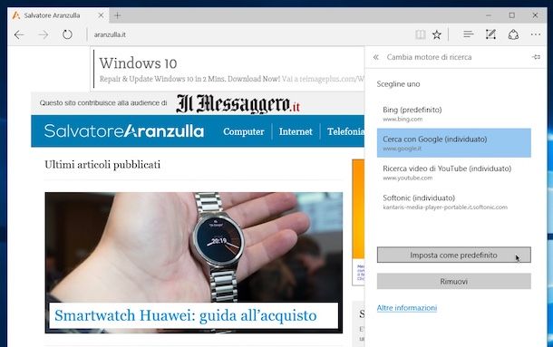Pin the settings pane with pin icon
Viewport: 553px width, 347px height.
point(536,57)
